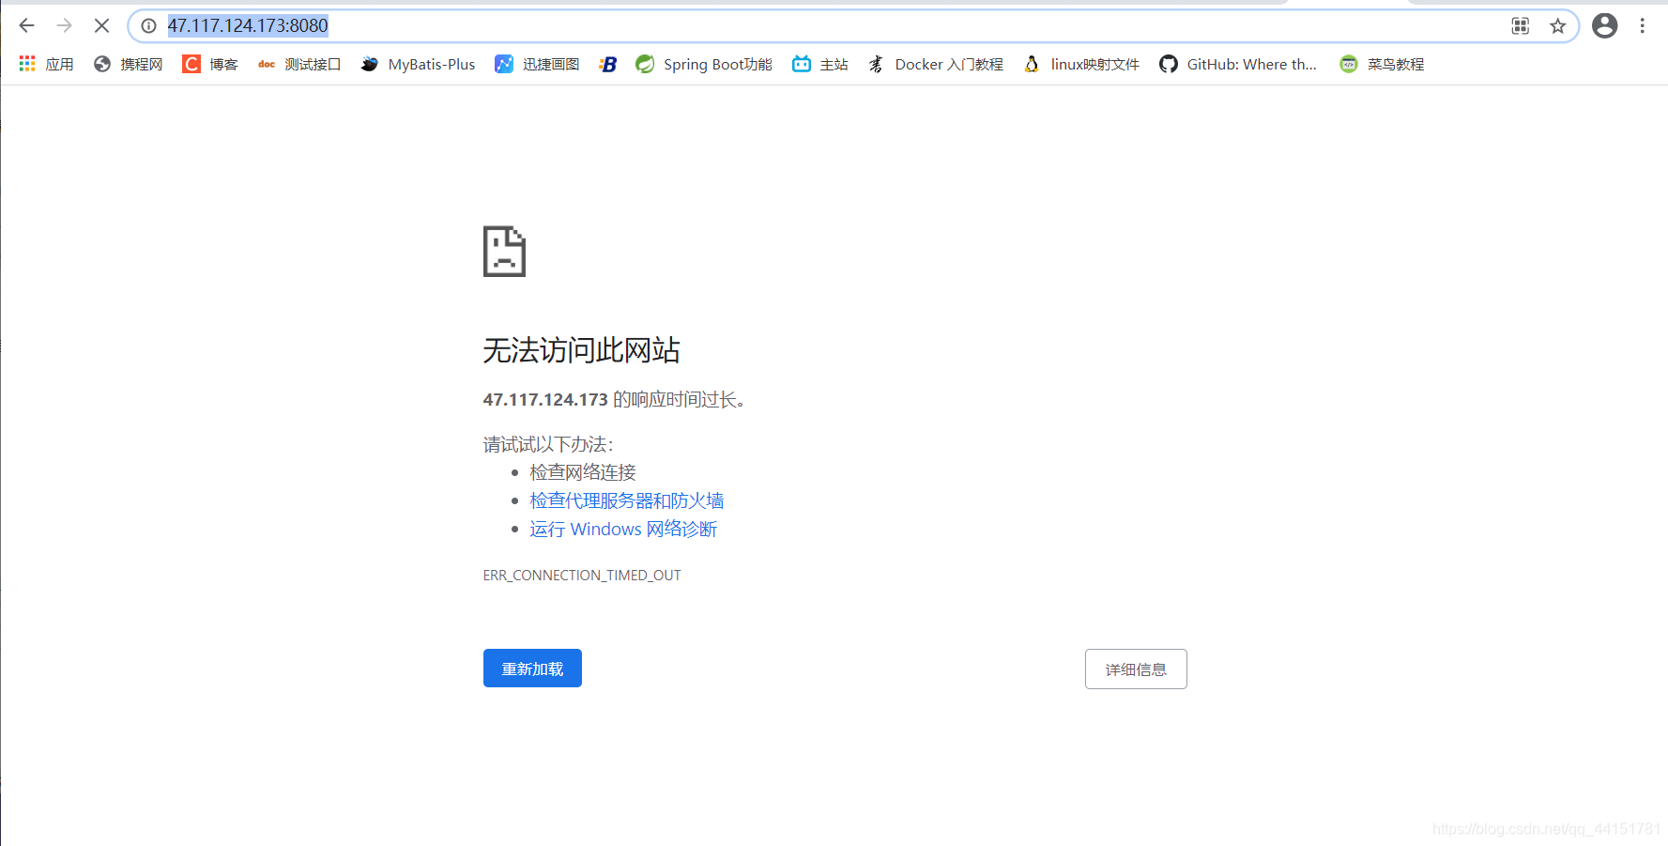Screen dimensions: 1668x846
Task: Click the 详细信息 details button
Action: (1136, 669)
